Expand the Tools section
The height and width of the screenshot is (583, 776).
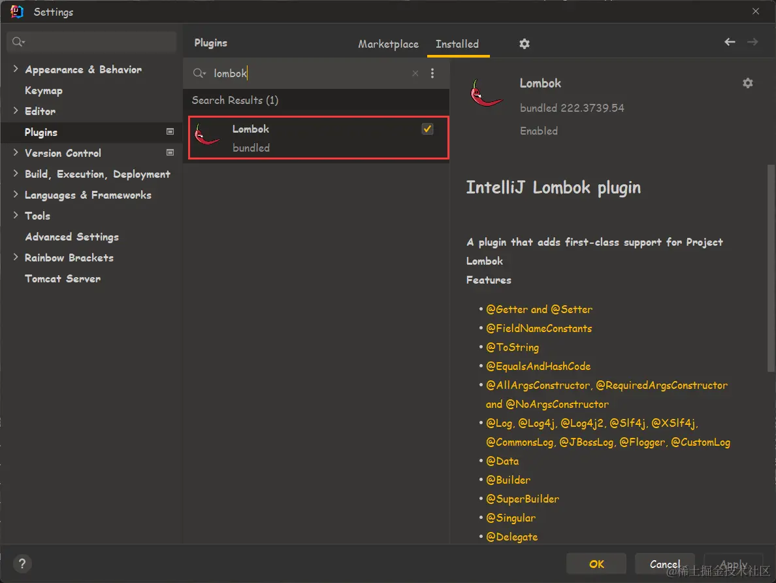pyautogui.click(x=15, y=215)
